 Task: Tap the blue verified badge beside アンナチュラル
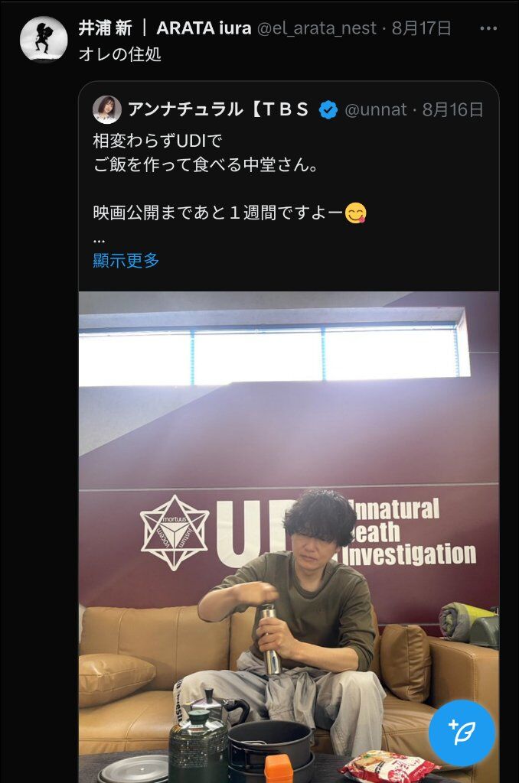tap(328, 110)
